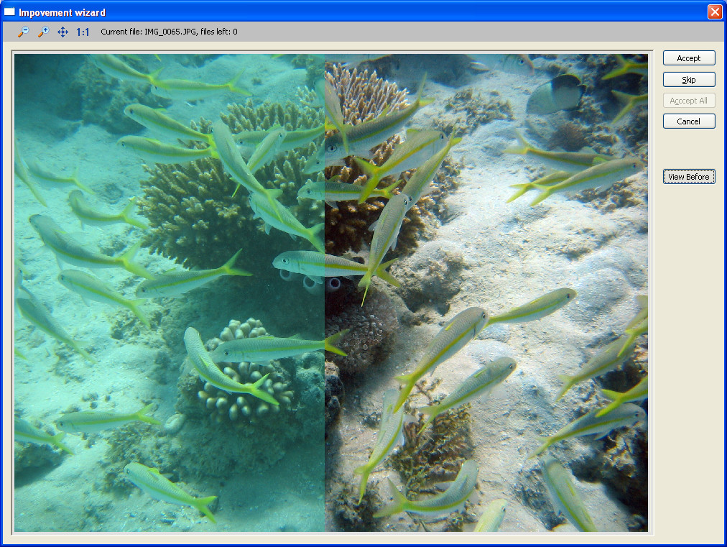Click the window title bar icon
Screen dimensions: 727x547
[9, 12]
